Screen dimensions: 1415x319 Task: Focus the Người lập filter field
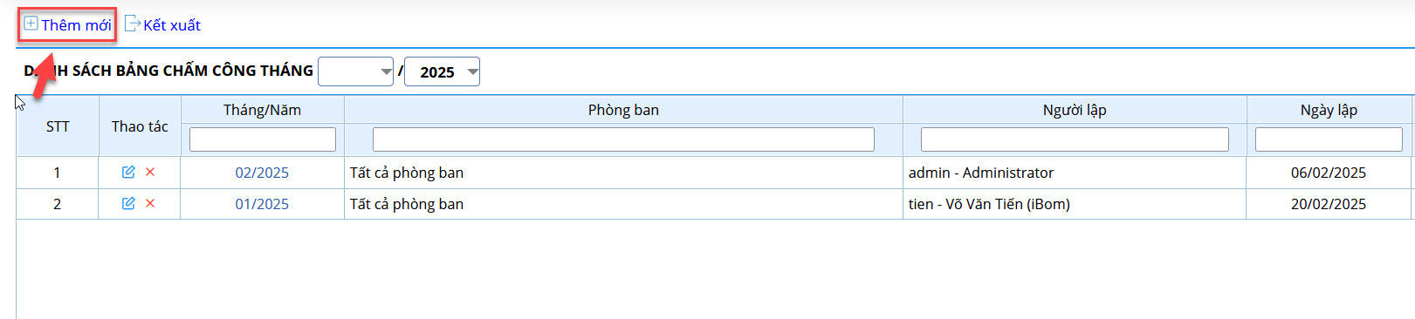(1075, 139)
